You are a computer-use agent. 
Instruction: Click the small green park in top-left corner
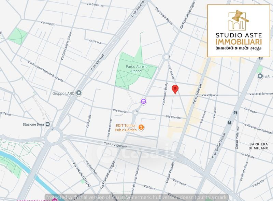tap(17, 35)
